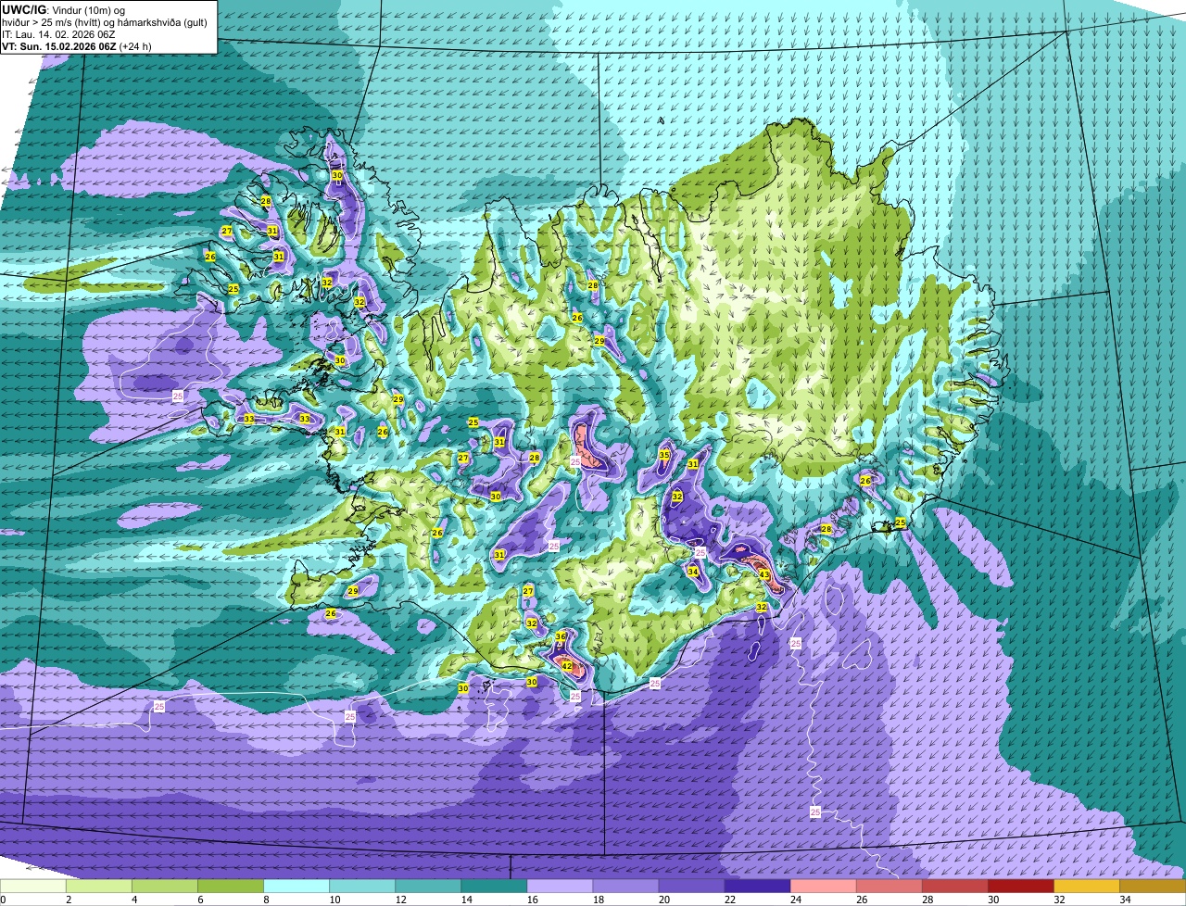Image resolution: width=1186 pixels, height=906 pixels.
Task: Click the yellow gust label '36'
Action: 561,637
